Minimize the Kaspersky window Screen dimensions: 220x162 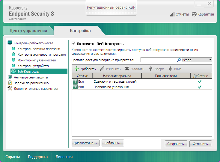[x=199, y=4]
